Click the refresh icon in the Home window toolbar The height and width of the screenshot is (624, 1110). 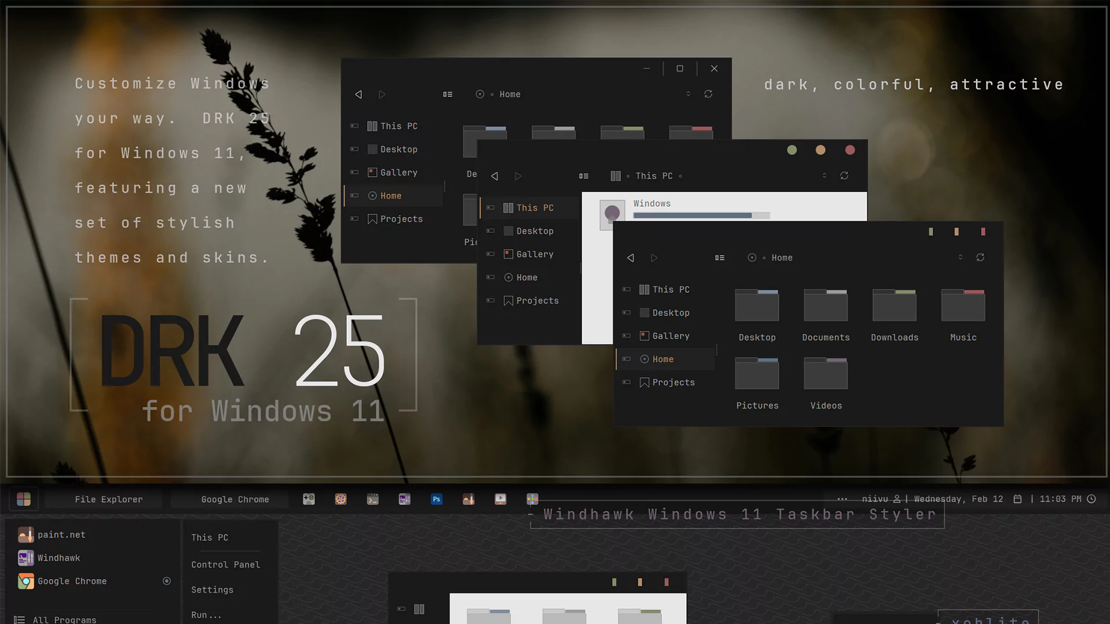(981, 258)
